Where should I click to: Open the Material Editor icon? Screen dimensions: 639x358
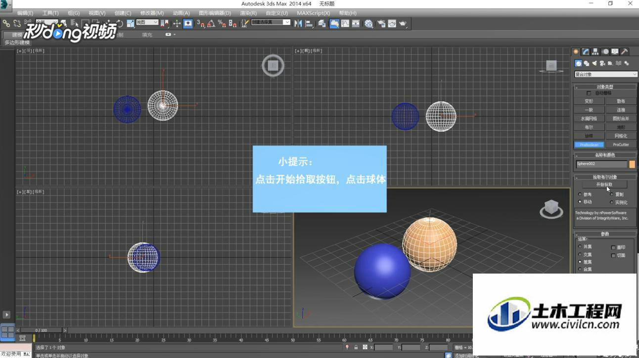(x=369, y=23)
